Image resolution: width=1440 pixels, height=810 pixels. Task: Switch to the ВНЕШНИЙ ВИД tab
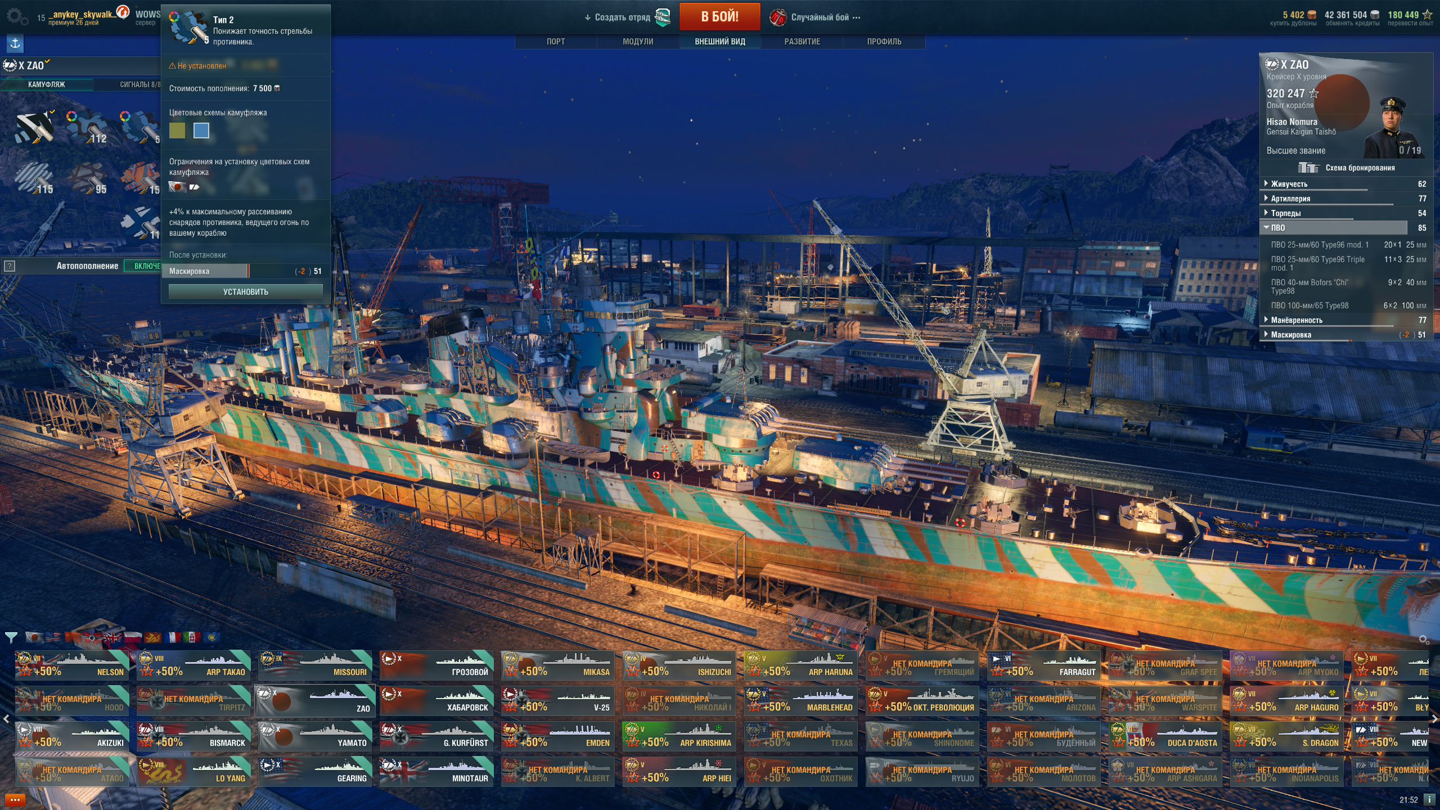[720, 42]
